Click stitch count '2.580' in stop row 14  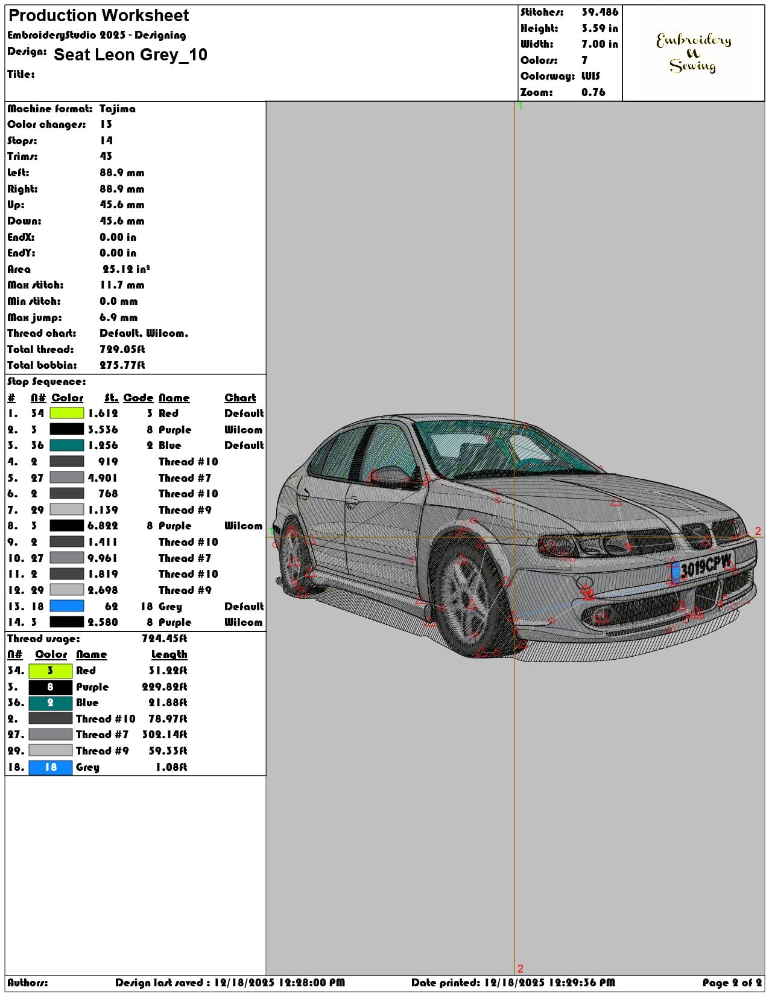click(103, 622)
